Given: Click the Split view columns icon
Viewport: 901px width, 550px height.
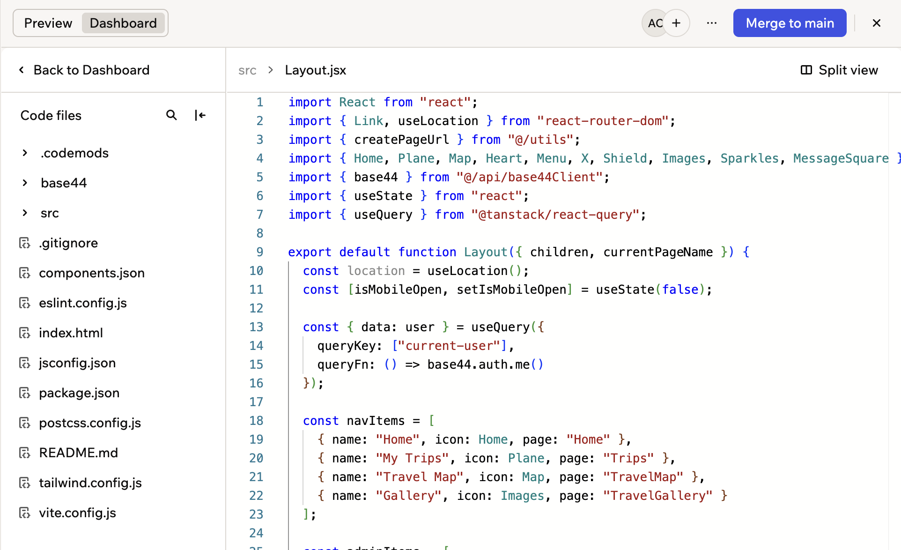Looking at the screenshot, I should [806, 70].
